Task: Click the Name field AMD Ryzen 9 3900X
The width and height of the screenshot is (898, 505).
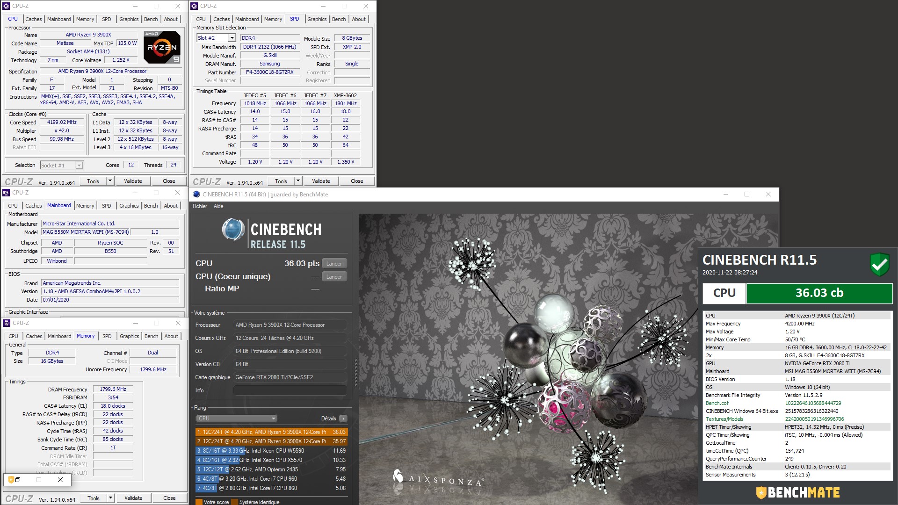Action: 88,35
